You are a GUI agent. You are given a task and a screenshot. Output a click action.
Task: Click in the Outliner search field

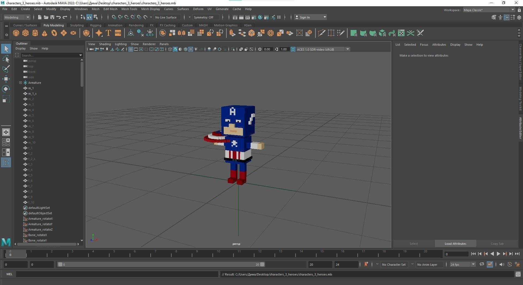click(x=50, y=55)
